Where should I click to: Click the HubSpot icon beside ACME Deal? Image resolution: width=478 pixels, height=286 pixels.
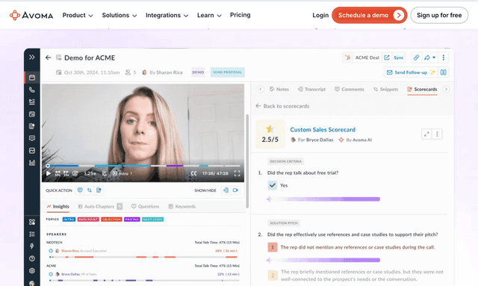[x=347, y=57]
